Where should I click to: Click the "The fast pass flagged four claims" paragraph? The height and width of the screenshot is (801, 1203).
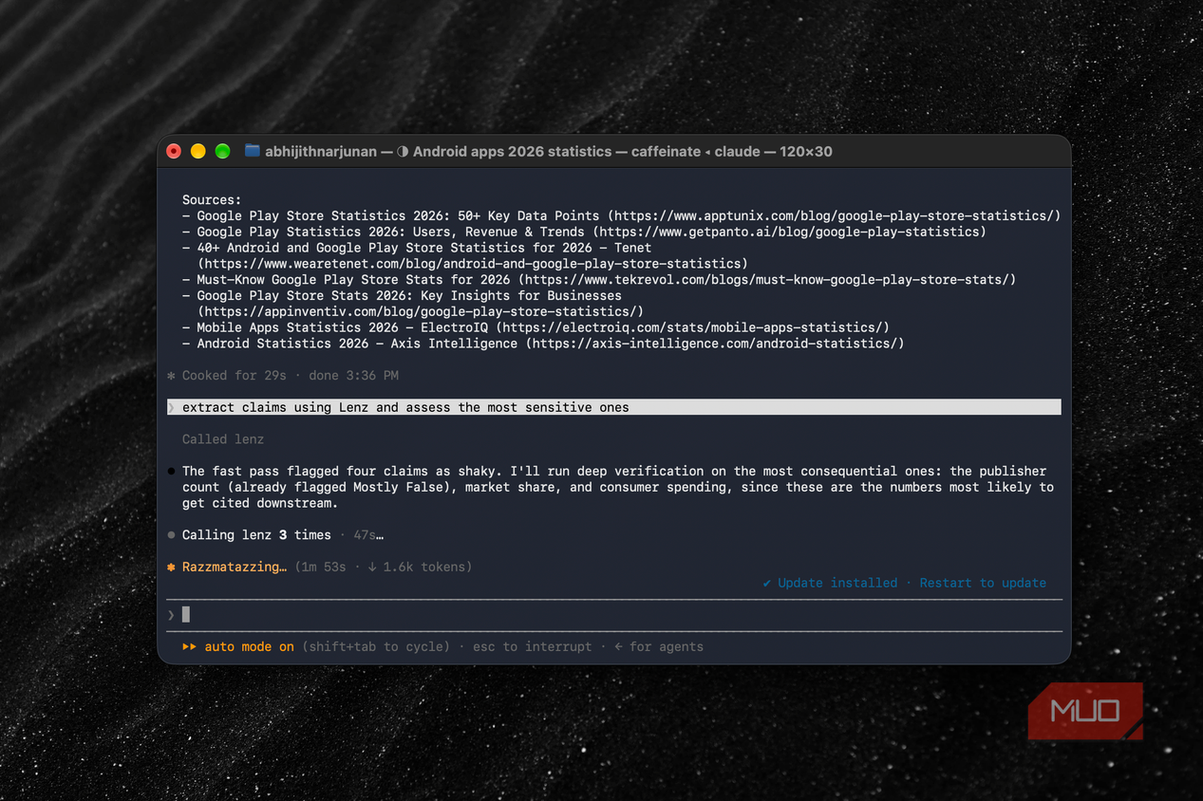pos(617,487)
